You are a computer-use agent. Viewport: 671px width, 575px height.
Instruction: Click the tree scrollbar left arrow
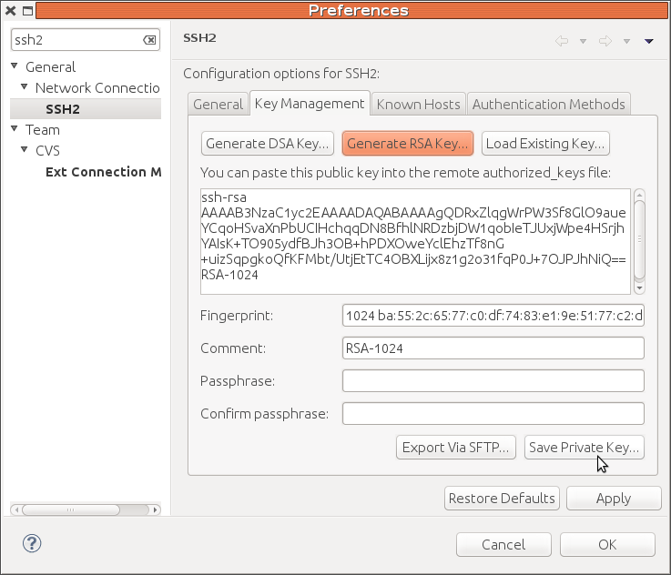[16, 509]
